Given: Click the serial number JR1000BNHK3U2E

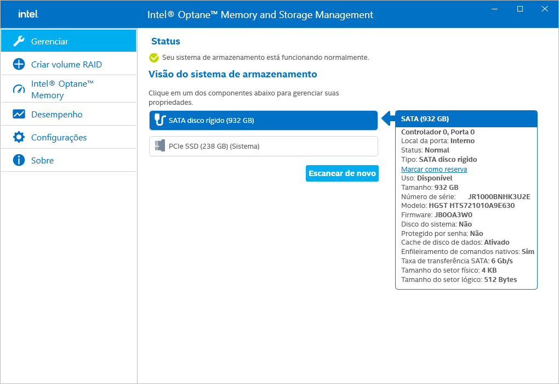Looking at the screenshot, I should [x=499, y=196].
